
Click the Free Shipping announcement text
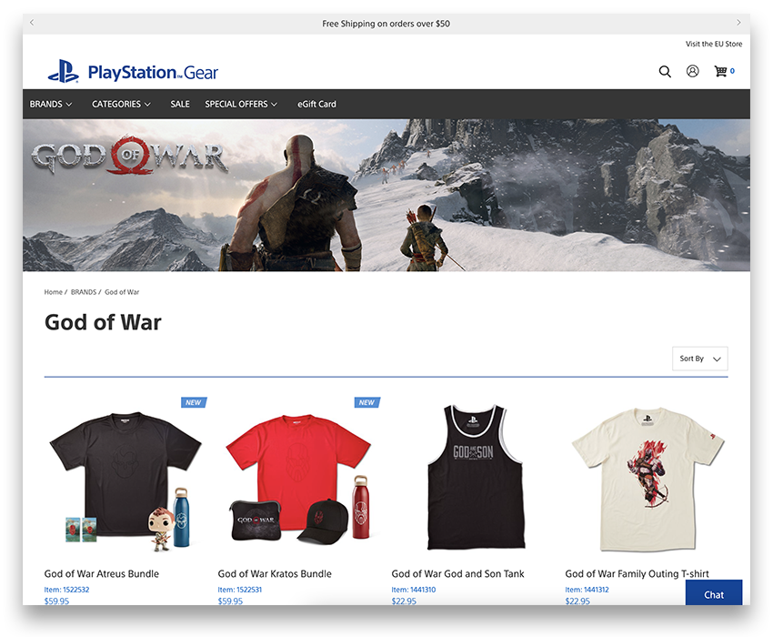click(x=386, y=23)
